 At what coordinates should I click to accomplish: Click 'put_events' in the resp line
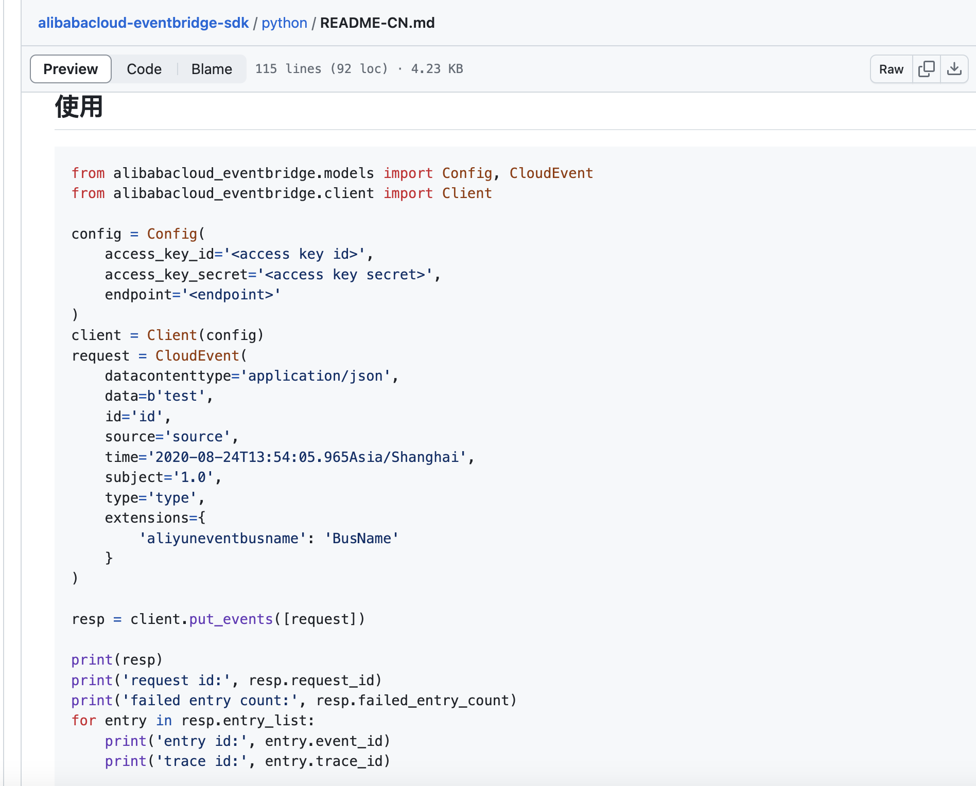(x=231, y=619)
